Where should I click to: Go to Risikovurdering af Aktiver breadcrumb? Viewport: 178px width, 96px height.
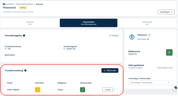tap(24, 4)
